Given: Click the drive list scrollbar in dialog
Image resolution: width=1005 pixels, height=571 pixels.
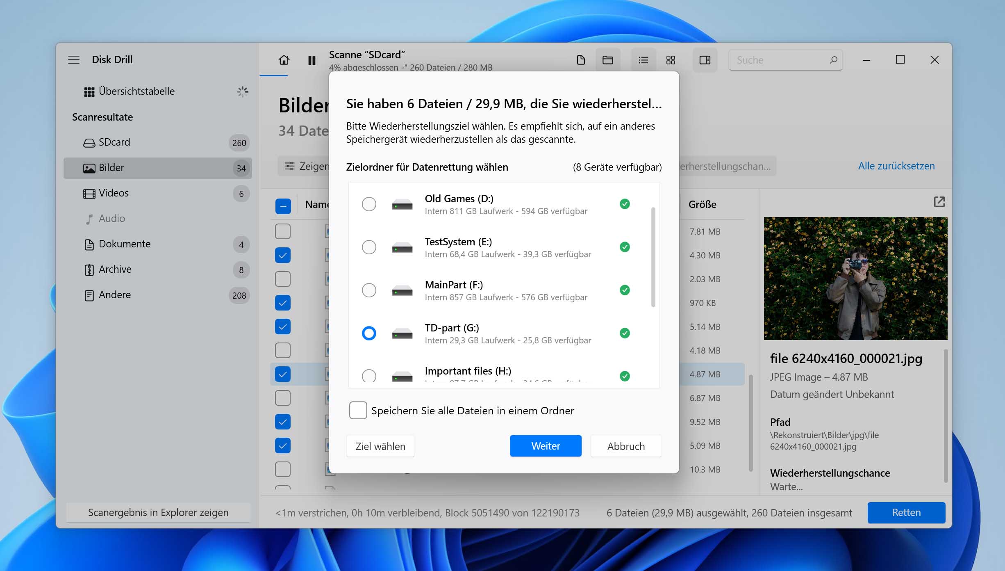Looking at the screenshot, I should pyautogui.click(x=653, y=257).
